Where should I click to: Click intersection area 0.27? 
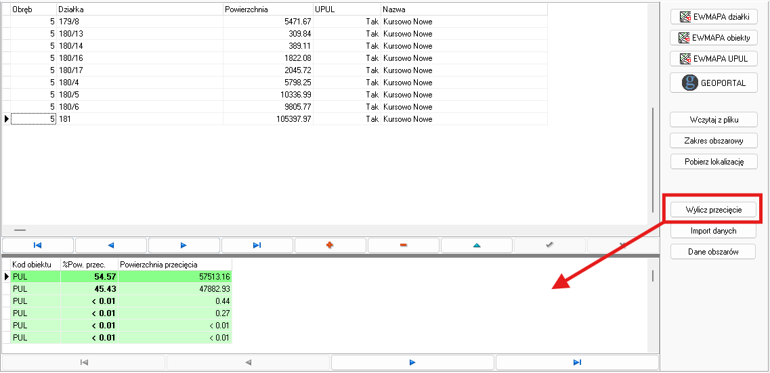point(175,313)
